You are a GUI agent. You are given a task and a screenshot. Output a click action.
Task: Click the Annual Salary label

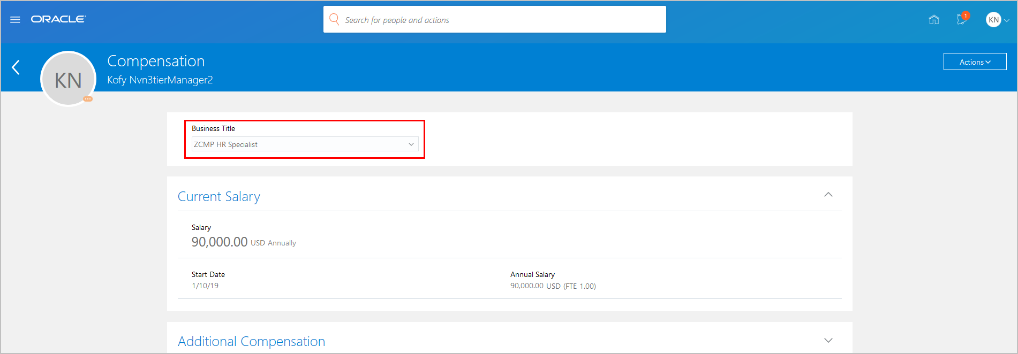[532, 274]
